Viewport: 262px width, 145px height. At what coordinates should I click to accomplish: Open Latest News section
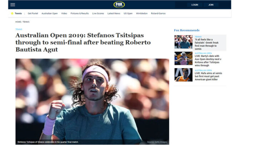[114, 14]
